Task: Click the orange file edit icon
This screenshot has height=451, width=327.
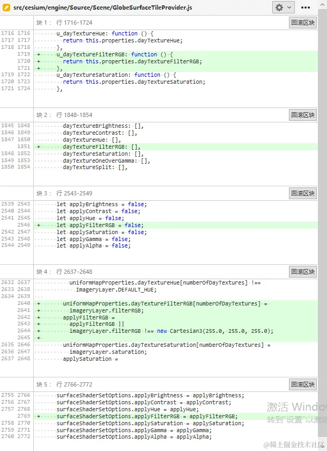Action: tap(6, 8)
